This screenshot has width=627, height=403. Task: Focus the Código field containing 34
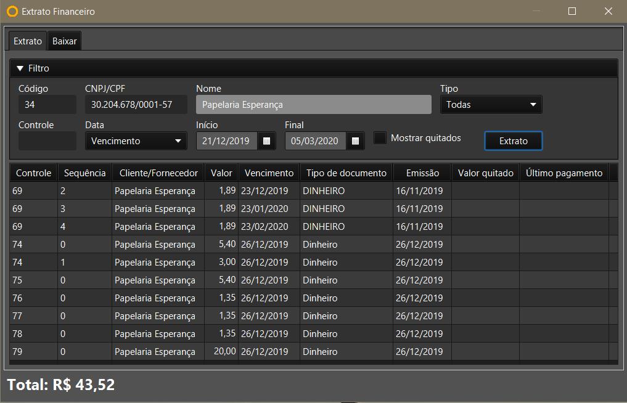pos(47,105)
